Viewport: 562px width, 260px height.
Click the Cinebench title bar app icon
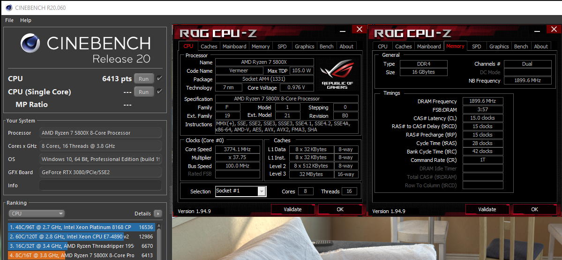point(9,8)
